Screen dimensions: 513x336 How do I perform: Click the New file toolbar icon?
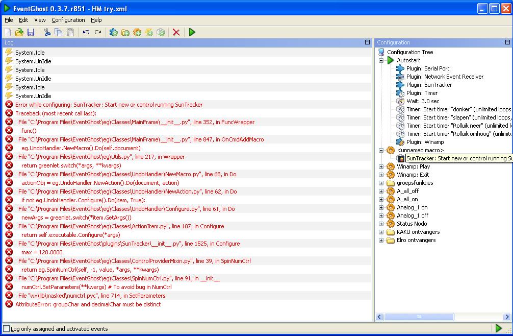[8, 32]
